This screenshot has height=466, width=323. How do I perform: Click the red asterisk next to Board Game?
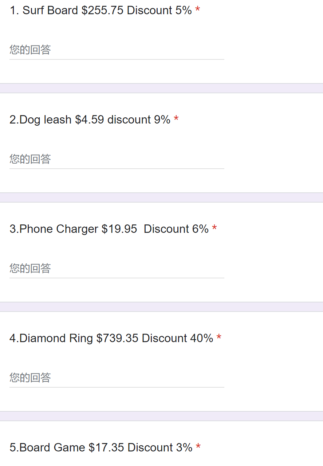tap(198, 447)
